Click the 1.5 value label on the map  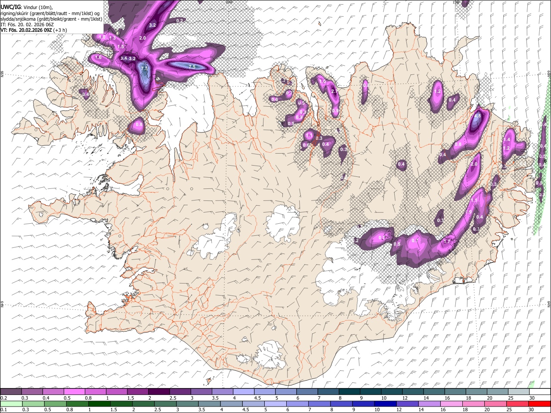(x=121, y=46)
